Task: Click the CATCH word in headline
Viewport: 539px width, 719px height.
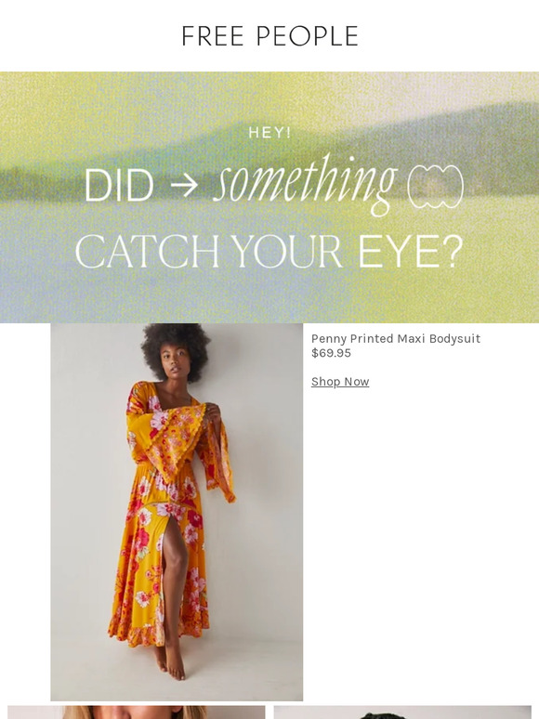Action: [x=147, y=252]
